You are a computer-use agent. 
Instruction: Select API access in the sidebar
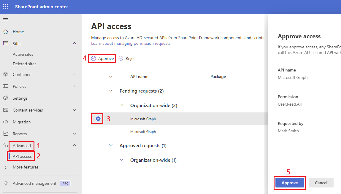tap(22, 156)
